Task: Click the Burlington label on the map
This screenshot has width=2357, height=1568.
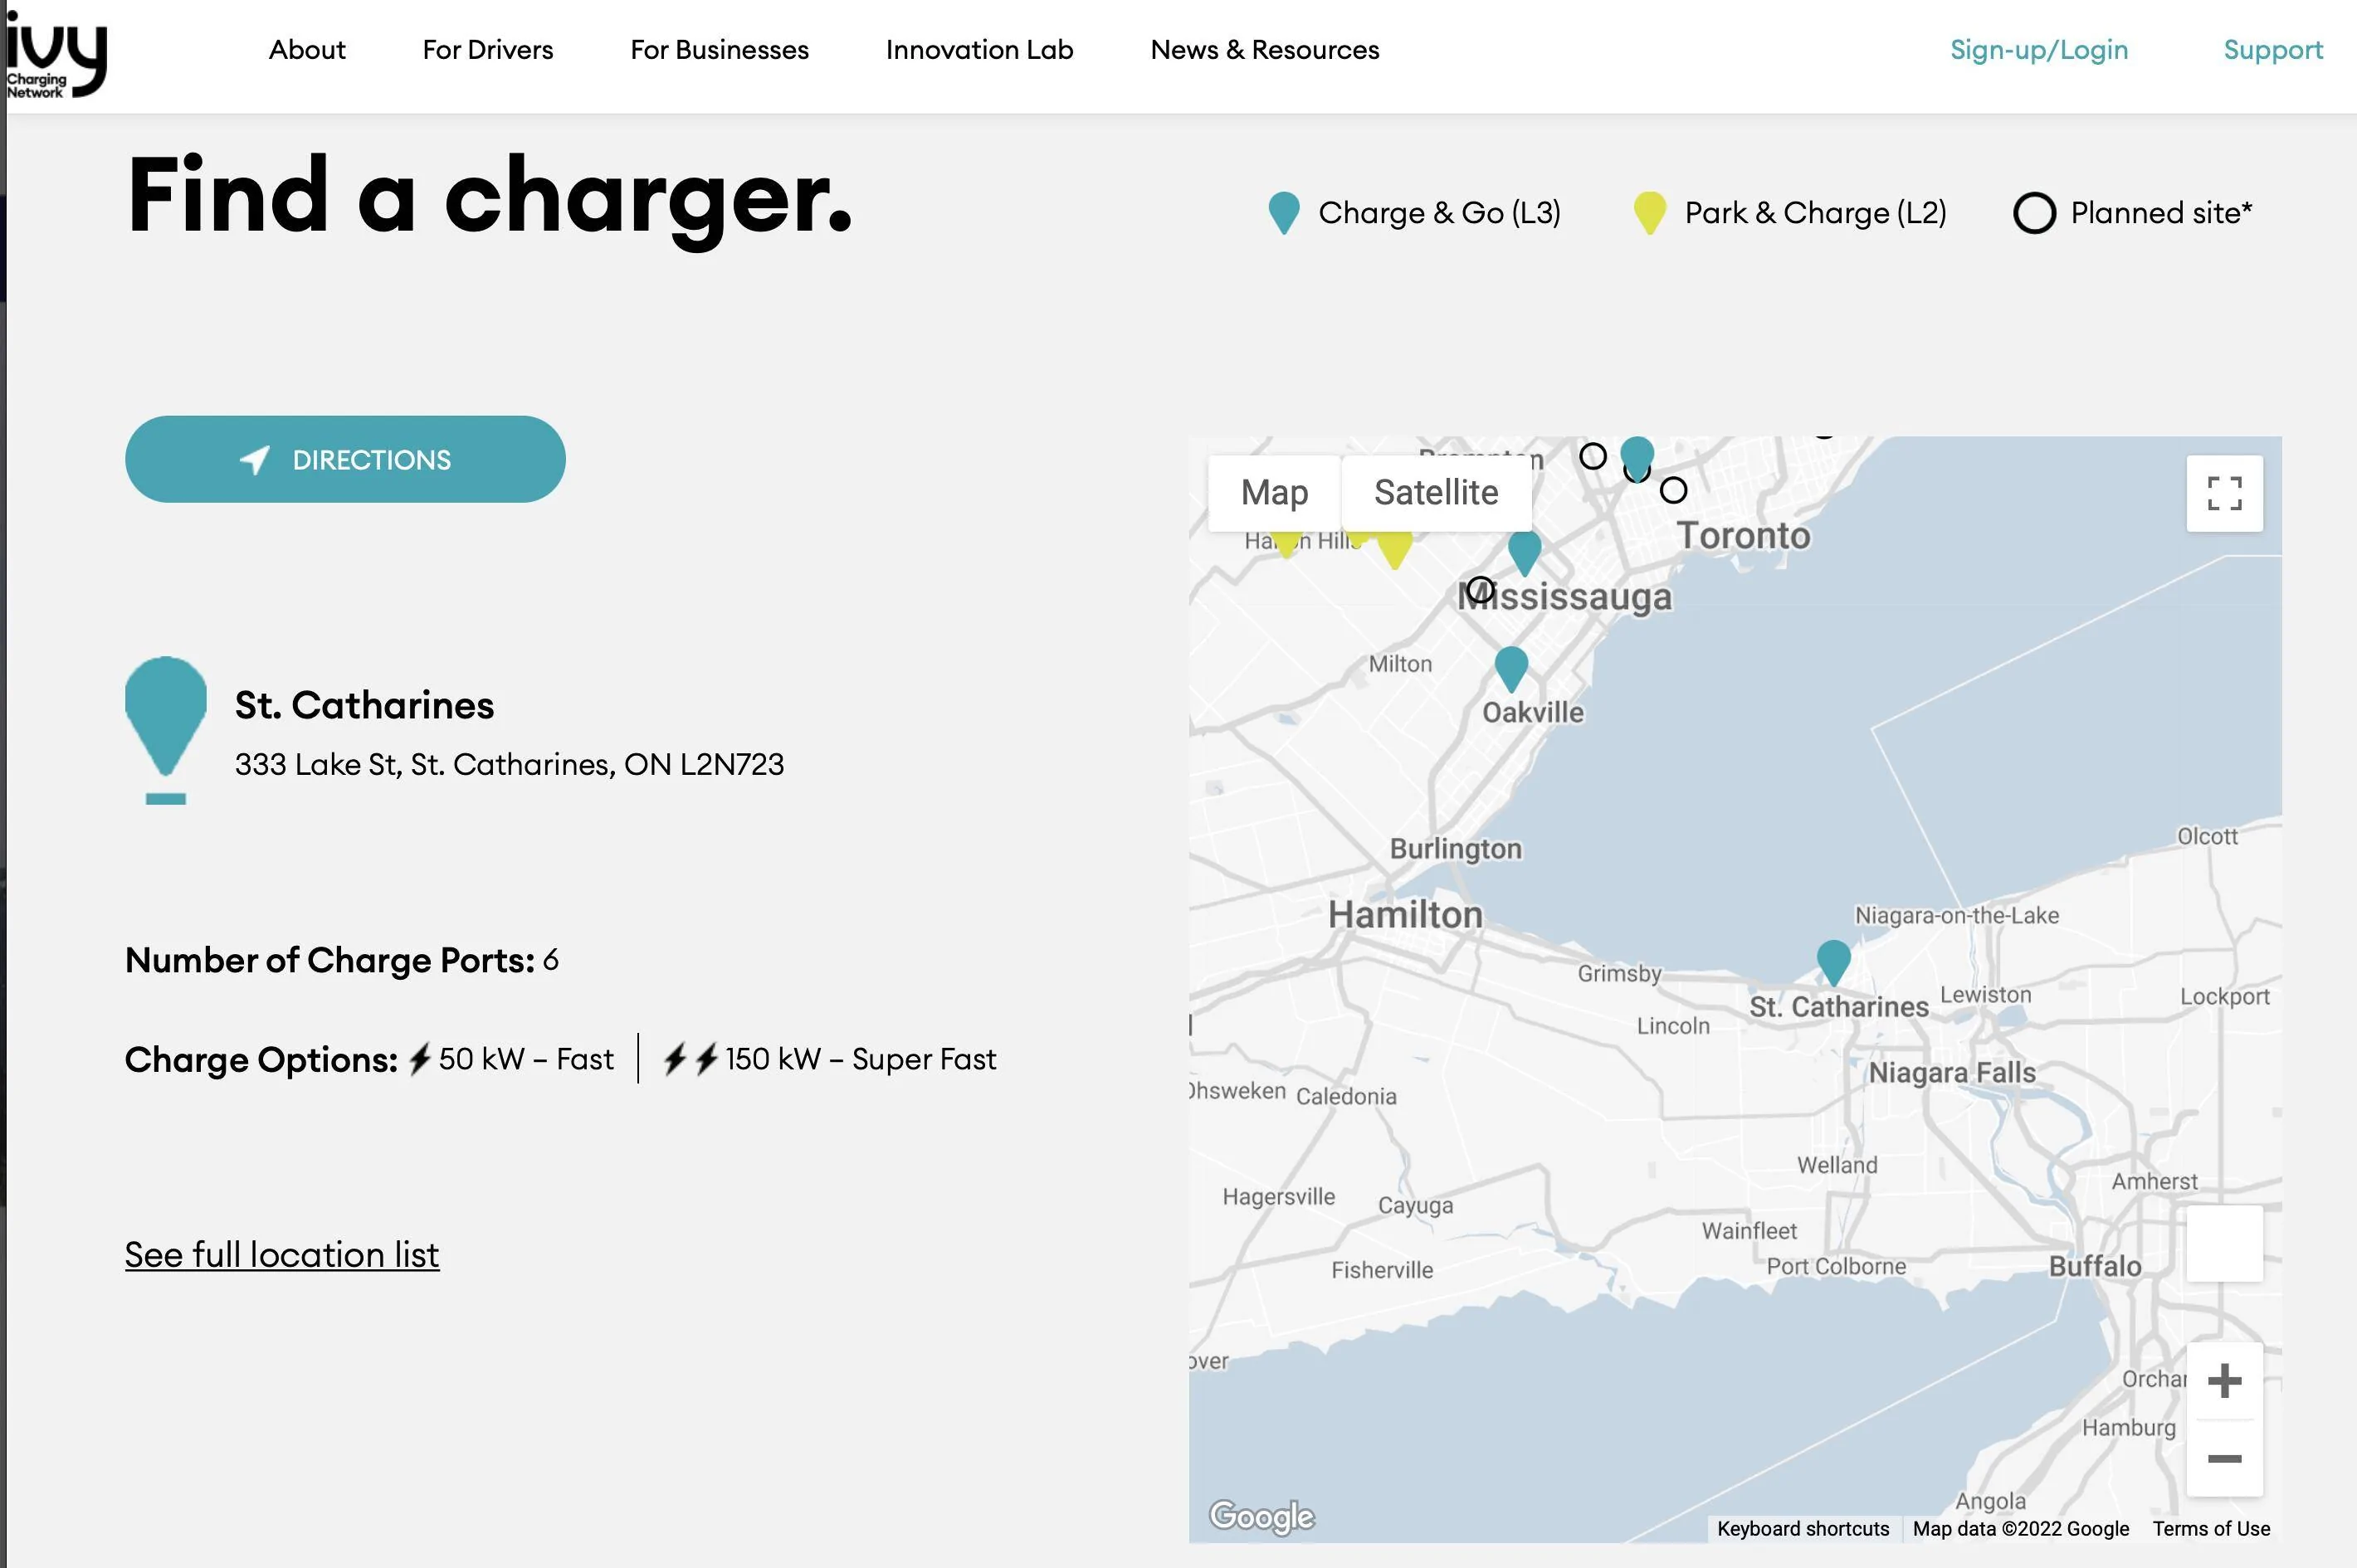Action: point(1456,848)
